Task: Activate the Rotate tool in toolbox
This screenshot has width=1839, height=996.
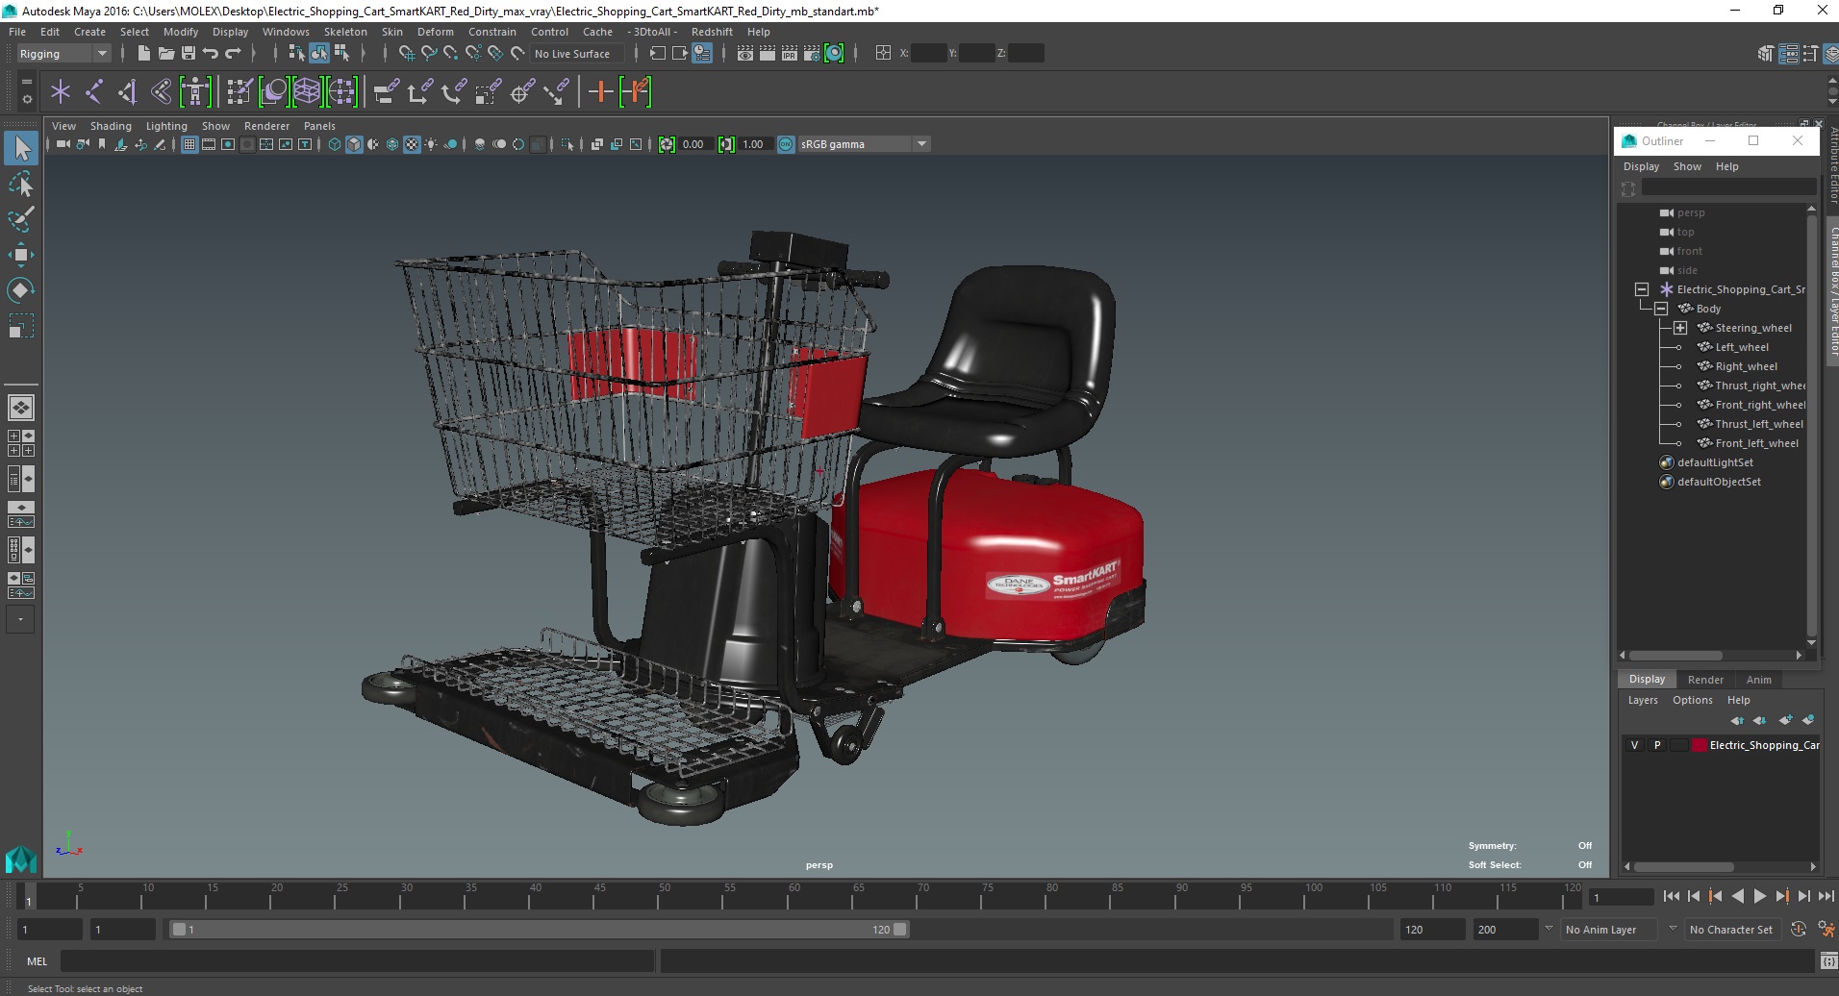Action: [21, 289]
